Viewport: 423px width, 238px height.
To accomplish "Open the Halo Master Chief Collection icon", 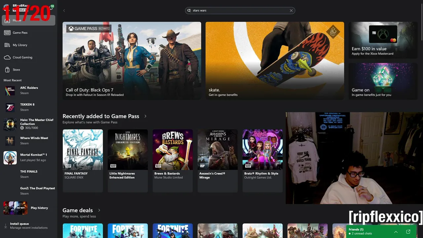I will pos(10,124).
